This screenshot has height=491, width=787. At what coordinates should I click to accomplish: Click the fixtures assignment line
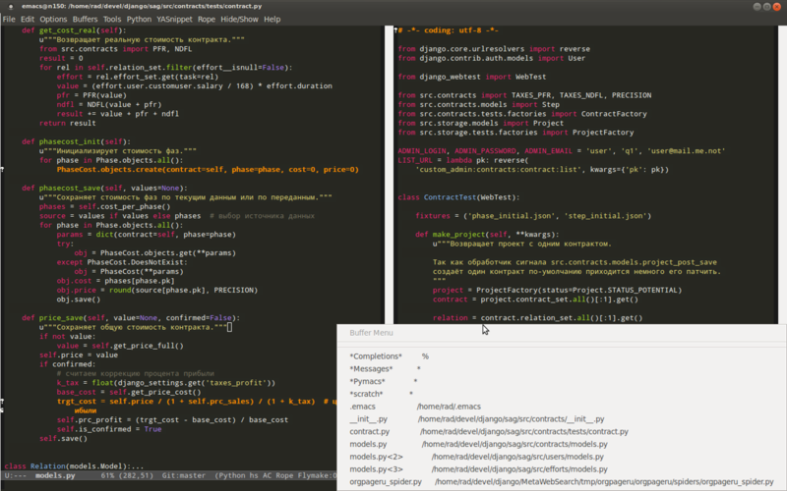click(x=533, y=216)
